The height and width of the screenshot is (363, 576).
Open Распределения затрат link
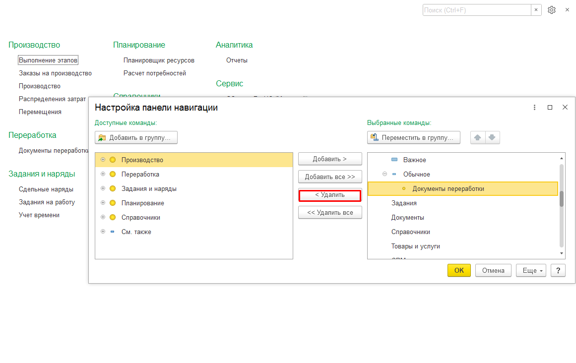click(x=52, y=99)
